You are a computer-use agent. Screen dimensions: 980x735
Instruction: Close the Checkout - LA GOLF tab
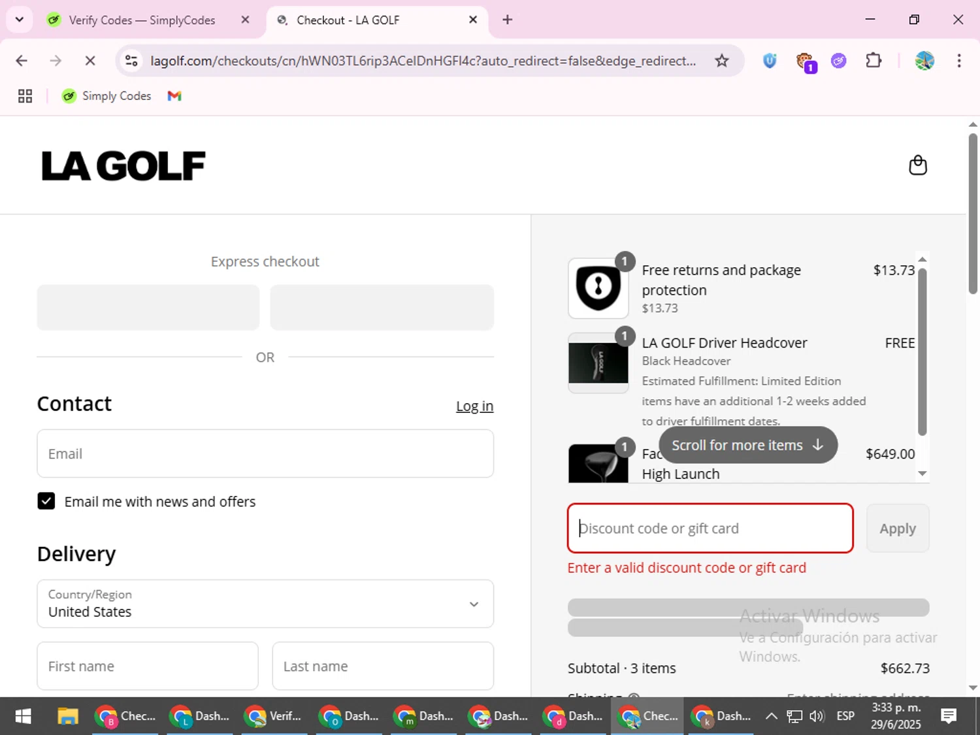(x=473, y=20)
